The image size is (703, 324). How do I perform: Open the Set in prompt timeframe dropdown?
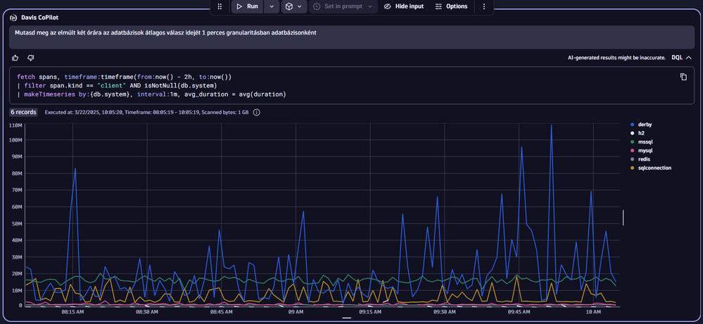point(343,6)
